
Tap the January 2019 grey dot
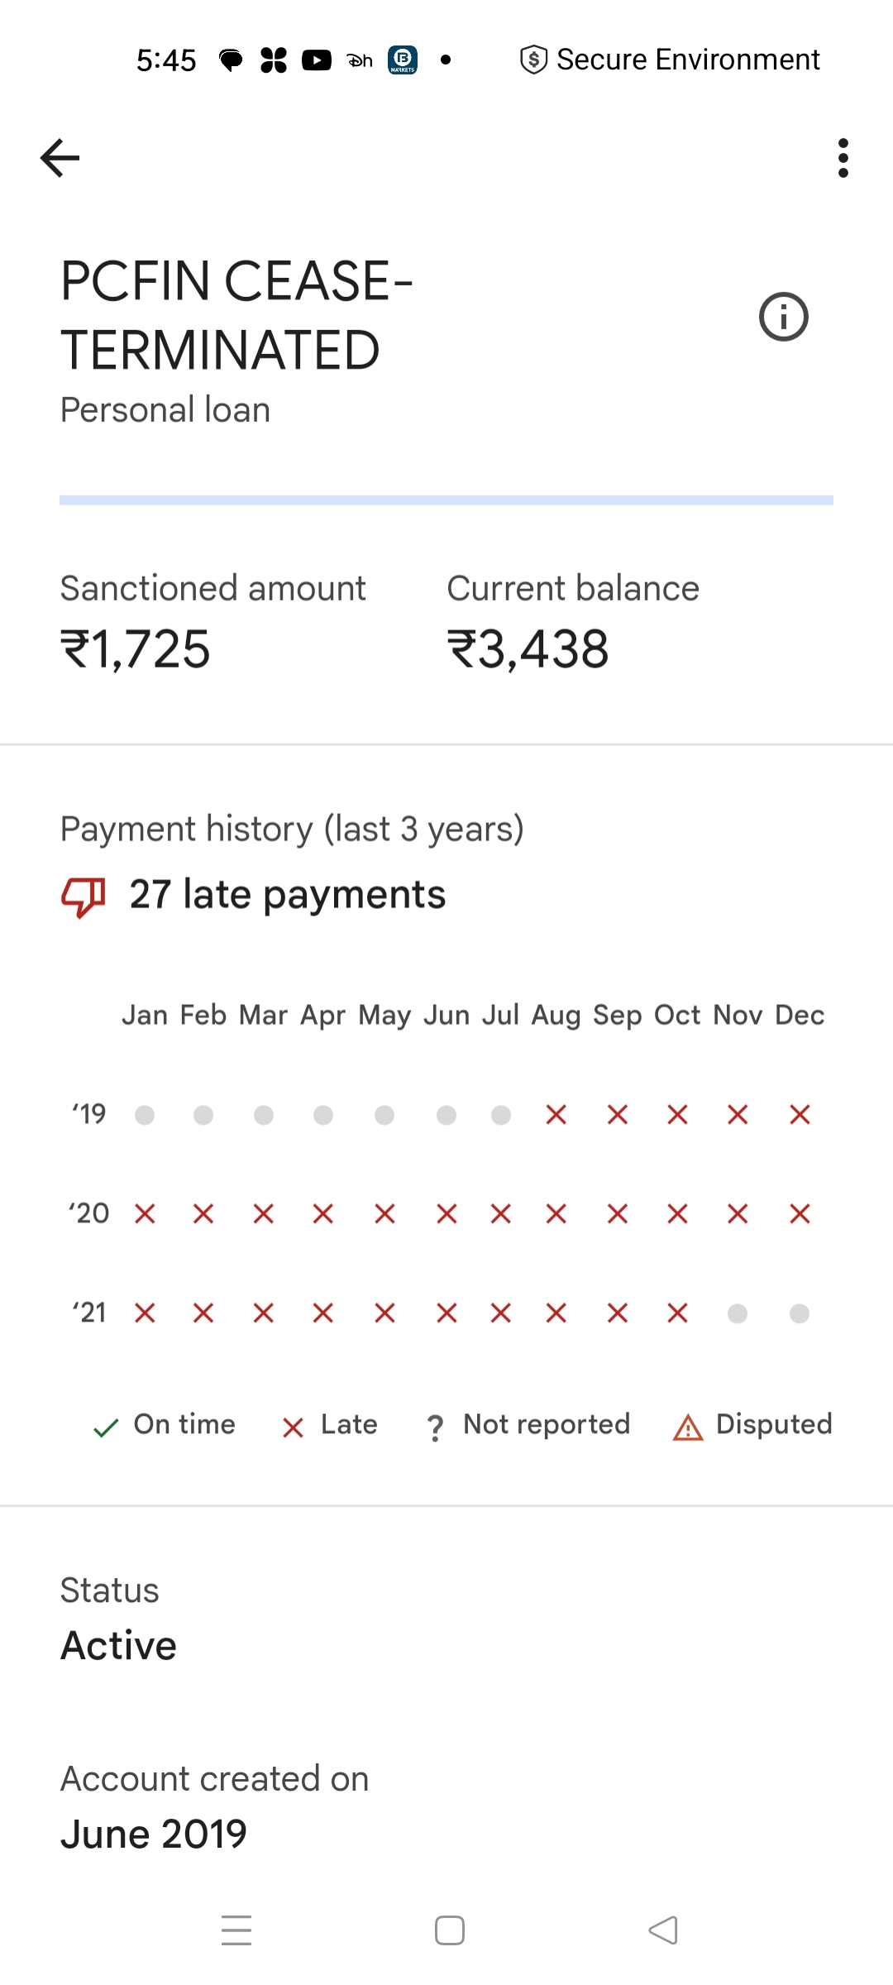coord(145,1115)
